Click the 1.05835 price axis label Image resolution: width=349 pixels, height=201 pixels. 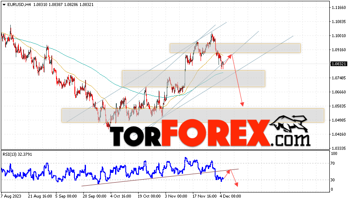(339, 106)
